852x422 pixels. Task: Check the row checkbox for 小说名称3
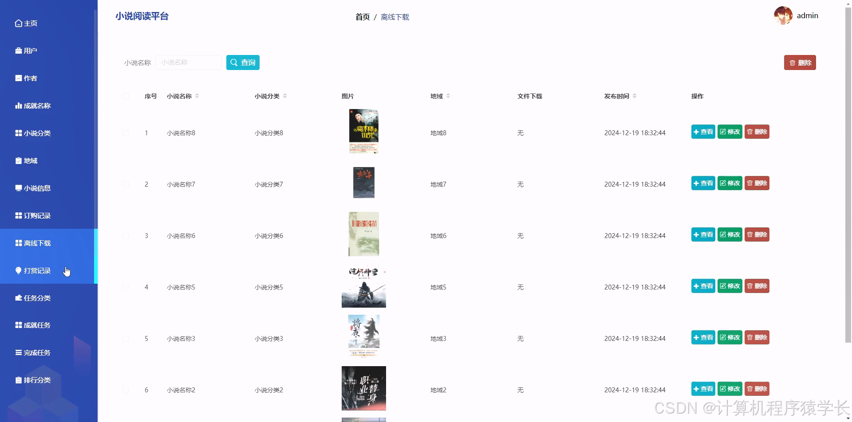(126, 339)
